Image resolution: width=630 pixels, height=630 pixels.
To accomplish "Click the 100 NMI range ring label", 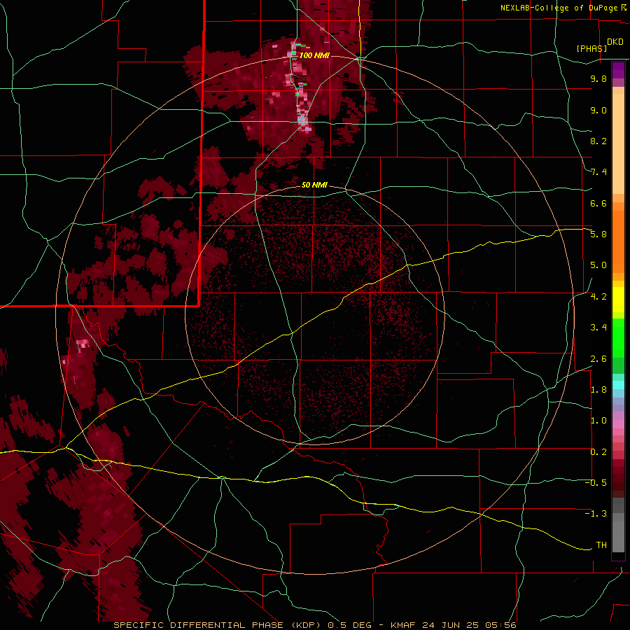I will click(314, 55).
